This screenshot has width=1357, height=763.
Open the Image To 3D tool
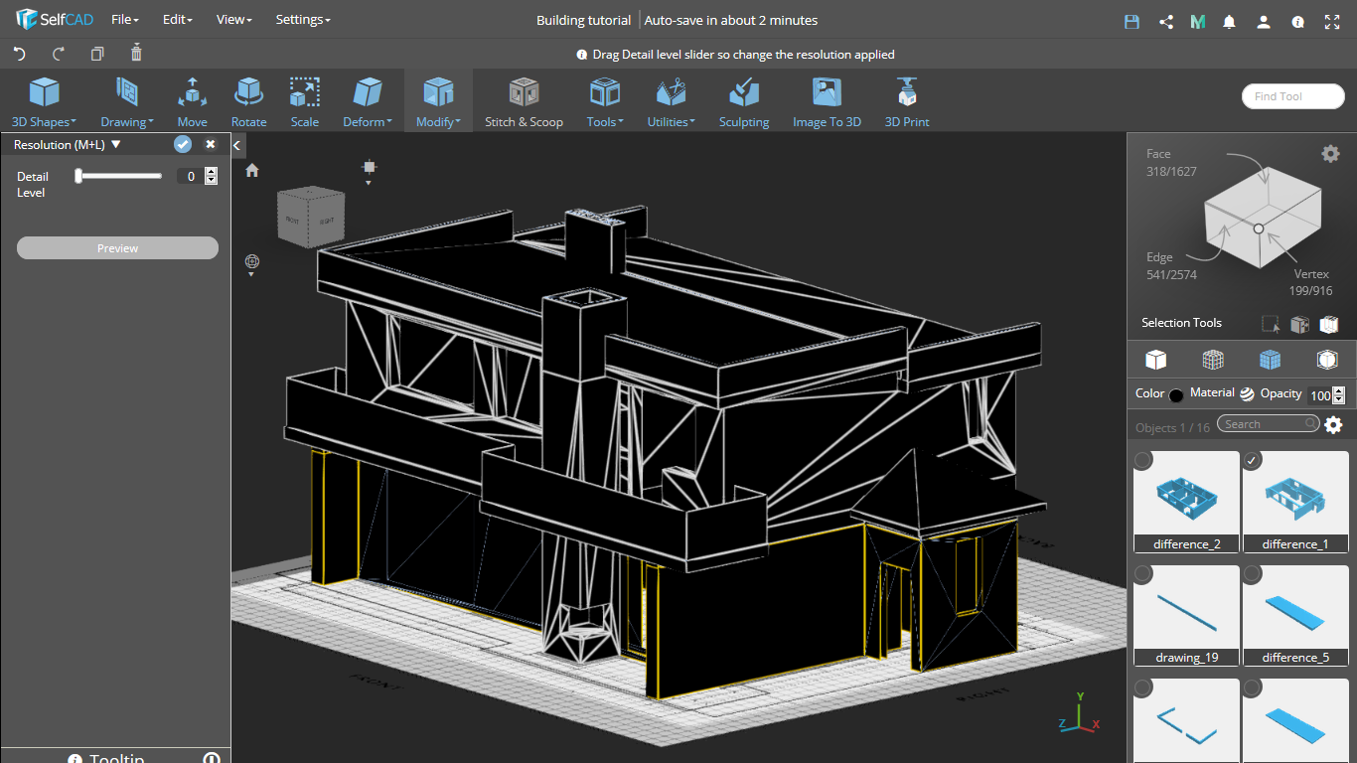pyautogui.click(x=827, y=102)
